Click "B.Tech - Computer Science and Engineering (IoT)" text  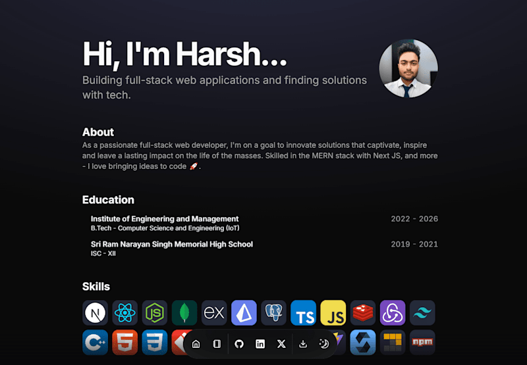165,228
